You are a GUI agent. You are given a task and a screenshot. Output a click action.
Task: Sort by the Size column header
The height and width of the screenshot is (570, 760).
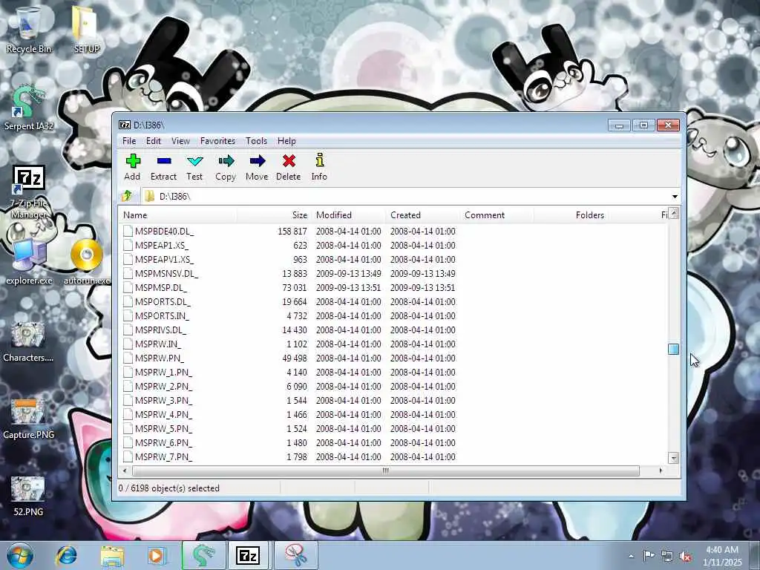point(274,215)
